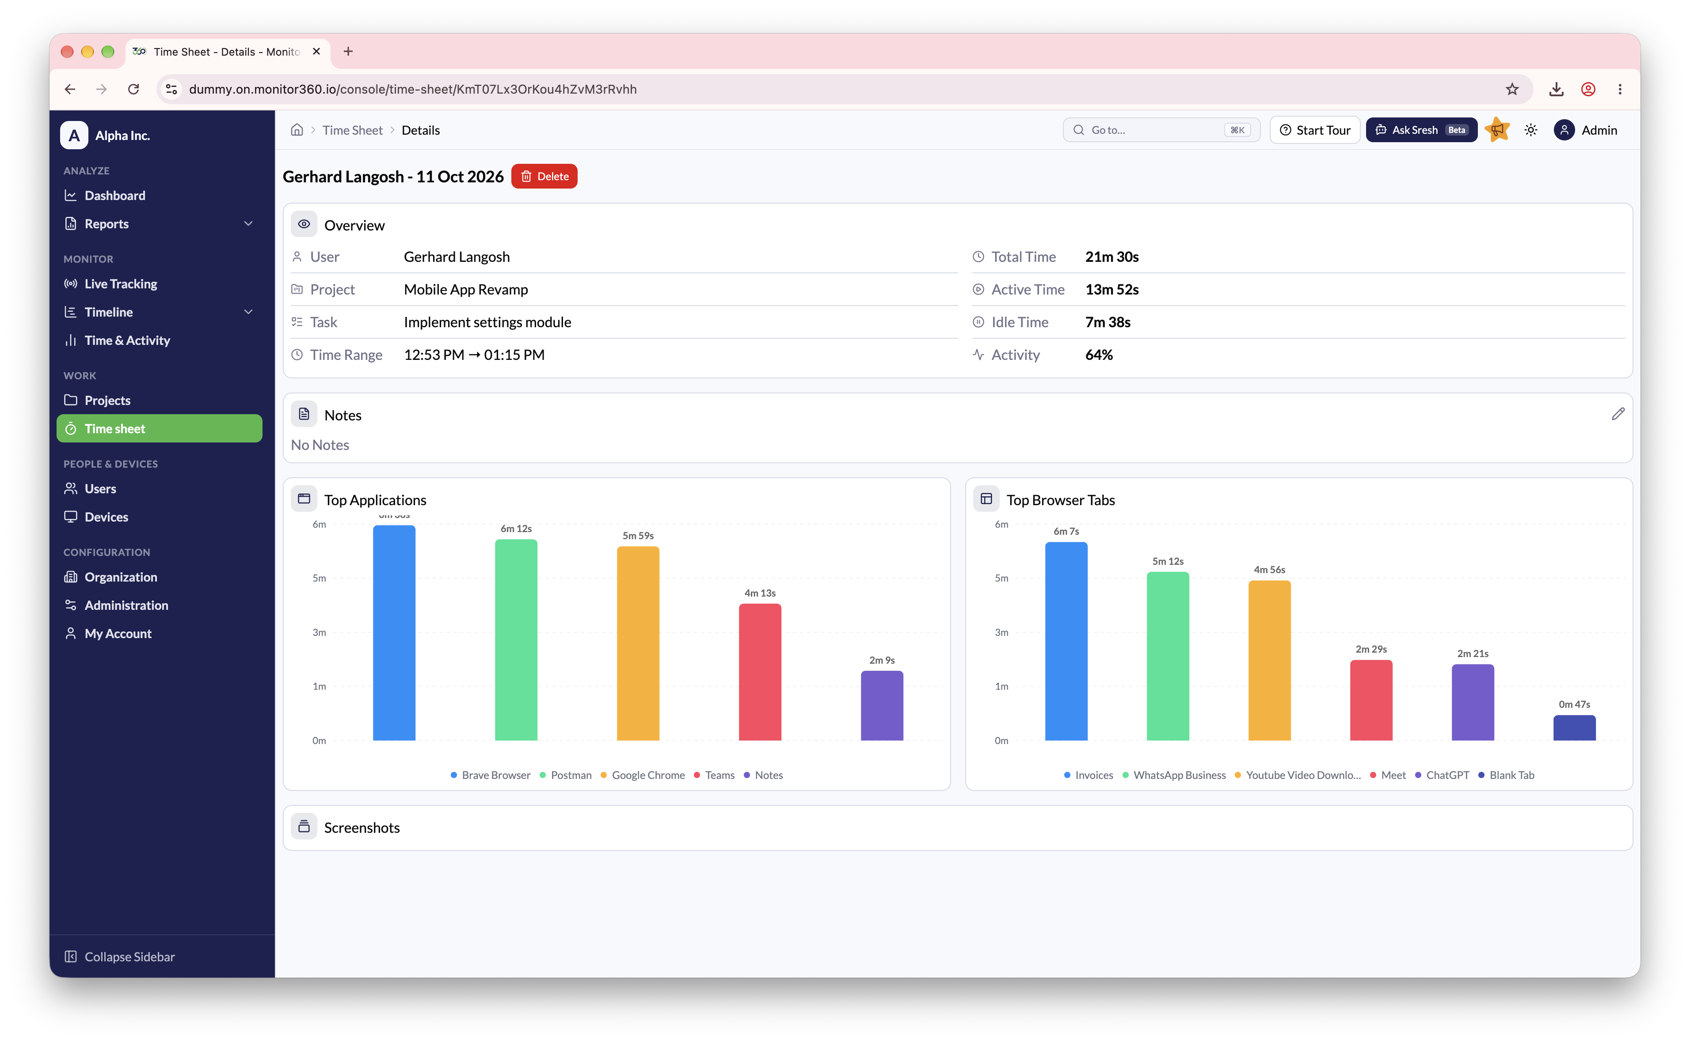Click the forward navigation arrow
This screenshot has height=1043, width=1690.
click(102, 89)
